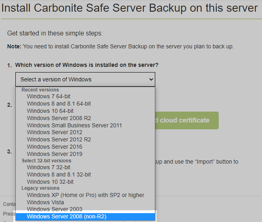Choose Windows Server 2019
262x222 pixels.
(x=55, y=154)
